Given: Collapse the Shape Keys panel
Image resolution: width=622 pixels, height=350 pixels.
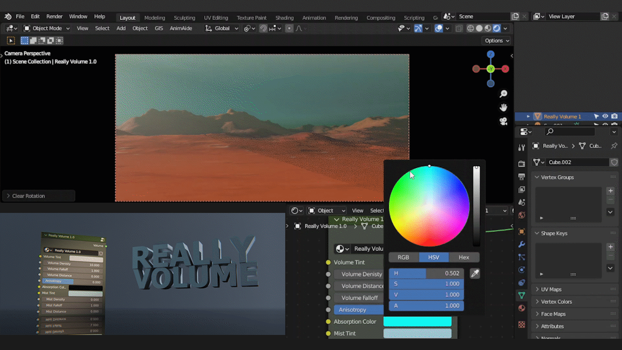Looking at the screenshot, I should pos(537,233).
